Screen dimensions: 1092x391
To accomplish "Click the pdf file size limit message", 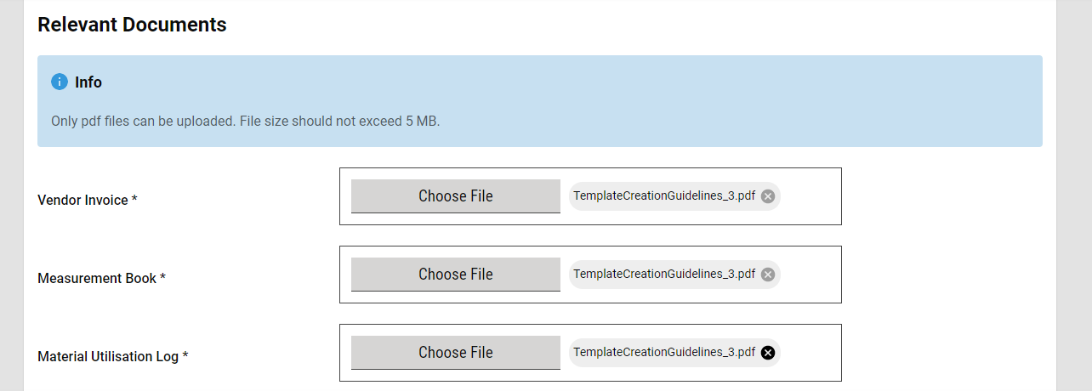I will coord(245,121).
